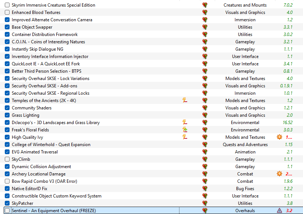
Task: Click the heart flag icon for Instantly Skip Dialogue NG
Action: pyautogui.click(x=205, y=49)
